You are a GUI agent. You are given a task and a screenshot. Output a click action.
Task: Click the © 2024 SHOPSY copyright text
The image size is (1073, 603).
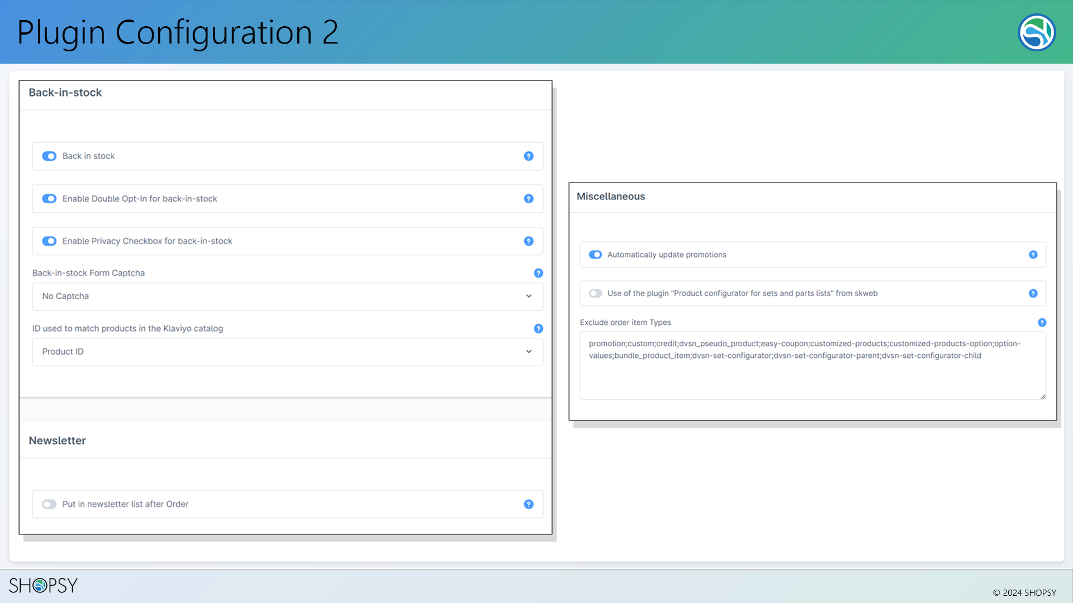1024,593
